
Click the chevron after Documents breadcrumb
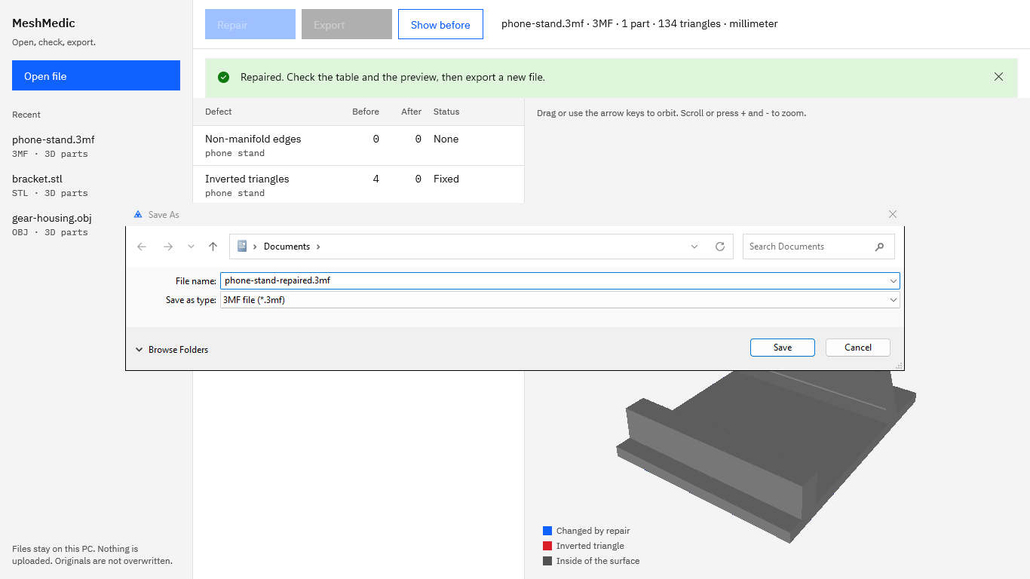tap(318, 247)
